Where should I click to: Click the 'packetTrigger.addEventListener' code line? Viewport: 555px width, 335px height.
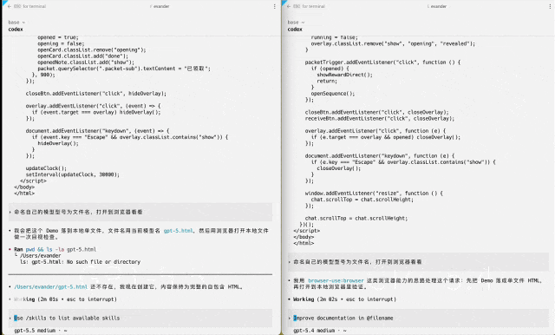383,62
